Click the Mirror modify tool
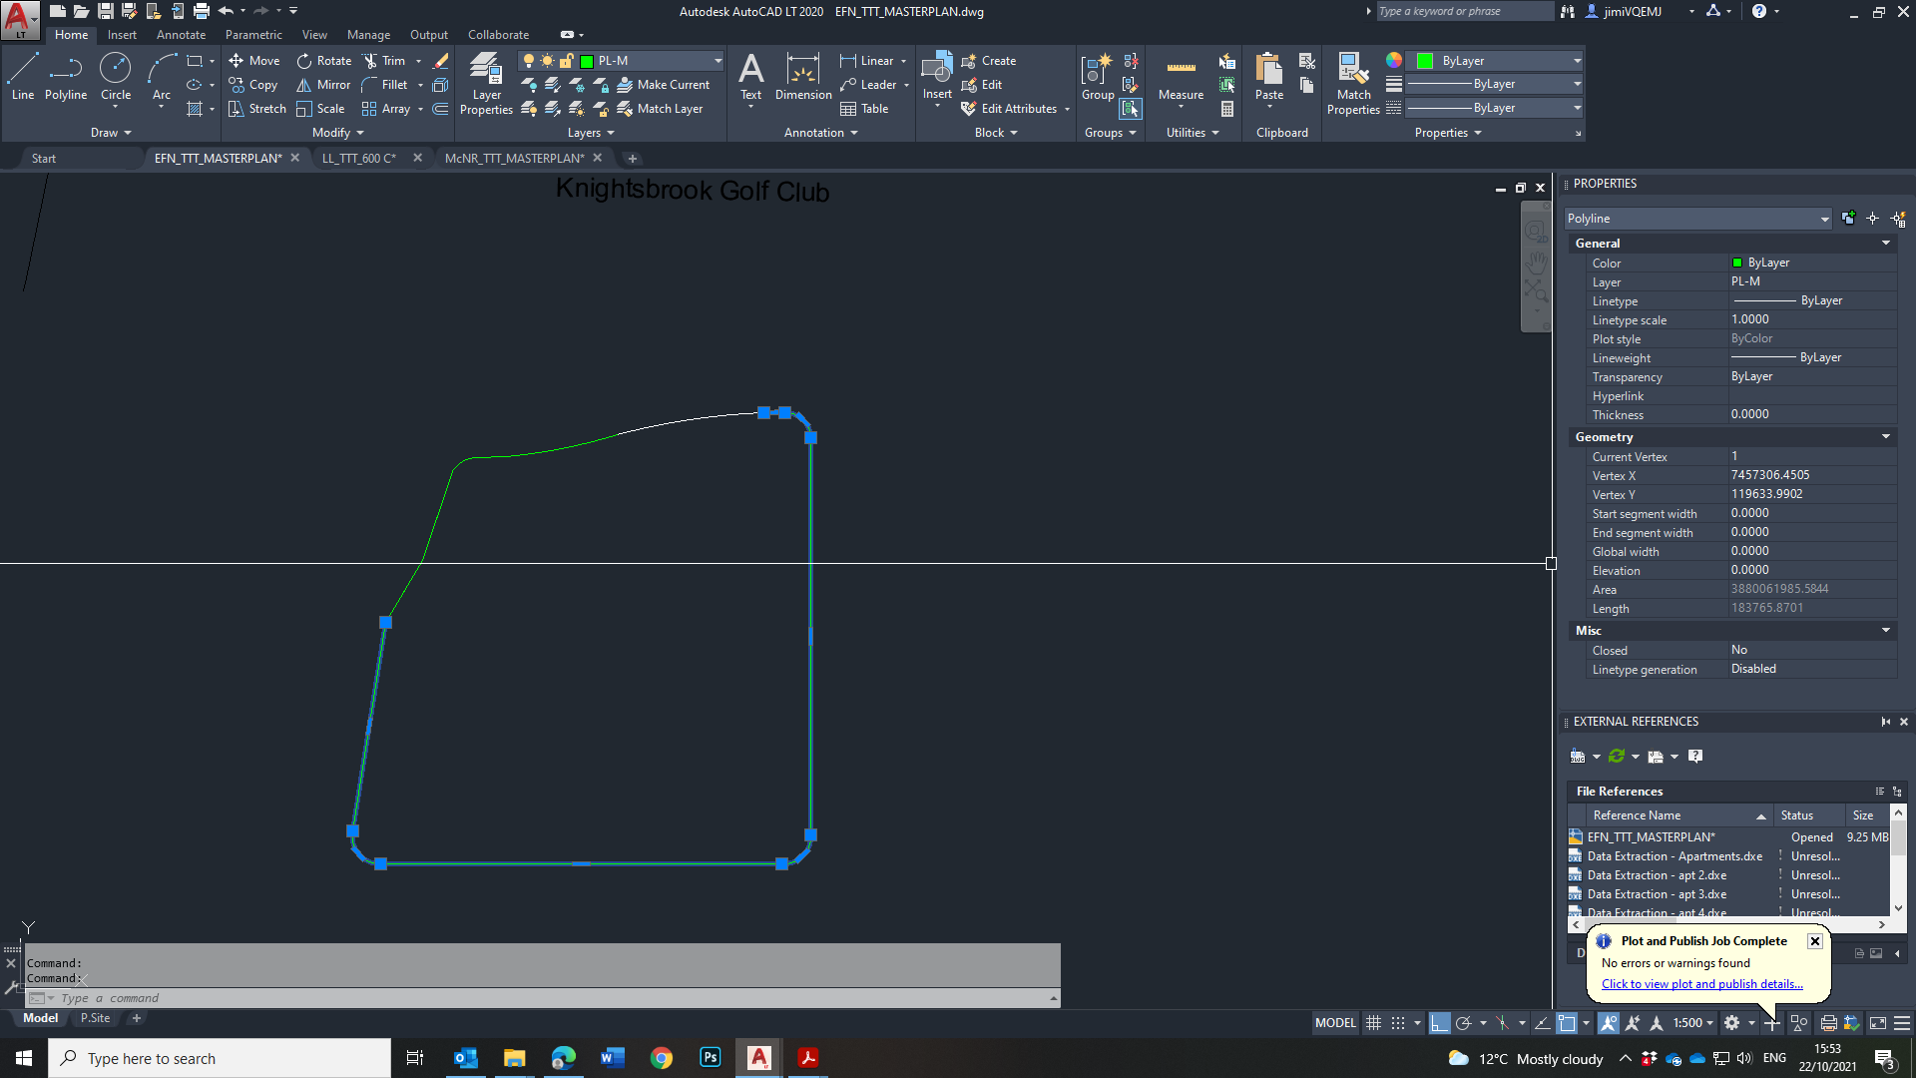Image resolution: width=1916 pixels, height=1078 pixels. click(x=323, y=85)
